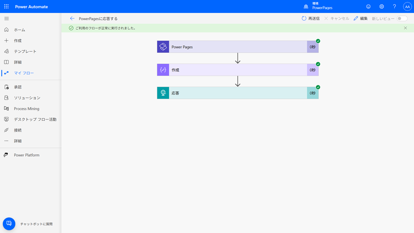Screen dimensions: 414x233
Task: Open the feedback smiley icon
Action: 368,6
